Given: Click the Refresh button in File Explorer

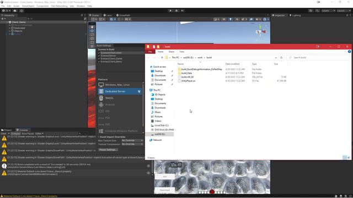Looking at the screenshot, I should pyautogui.click(x=281, y=58).
